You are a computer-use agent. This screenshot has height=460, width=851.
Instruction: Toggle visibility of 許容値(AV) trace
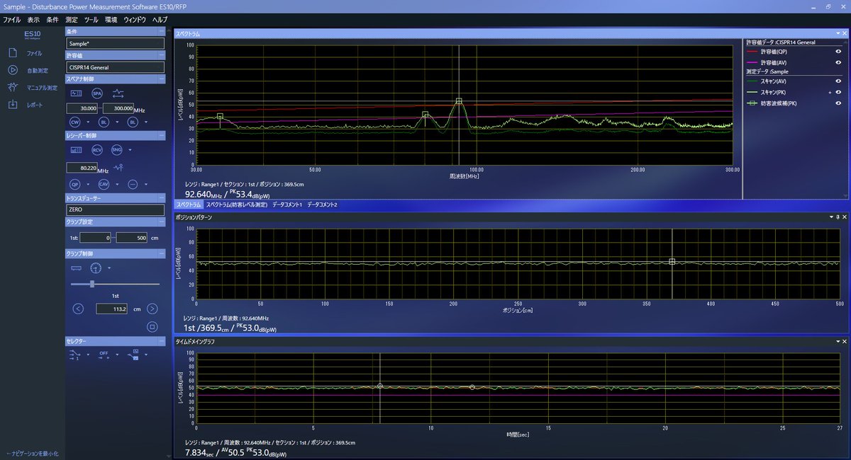tap(838, 62)
